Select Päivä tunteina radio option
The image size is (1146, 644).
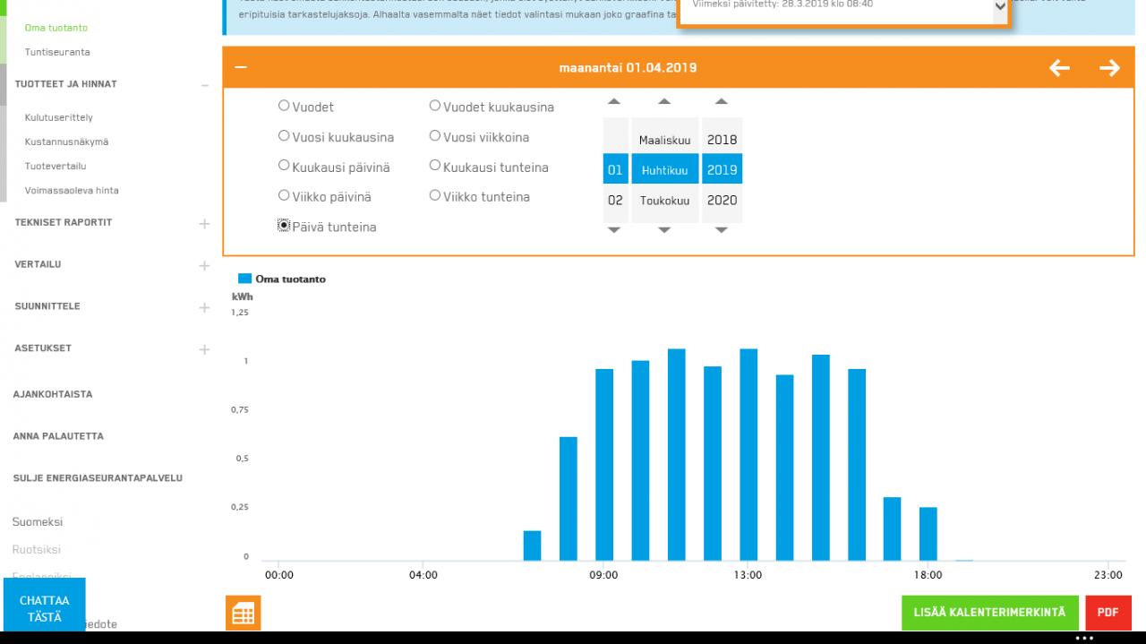coord(284,226)
